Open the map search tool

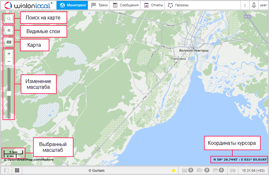pos(9,19)
